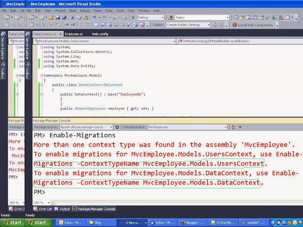Screen dimensions: 303x227
Task: Increase line indent with indent icon
Action: click(73, 25)
